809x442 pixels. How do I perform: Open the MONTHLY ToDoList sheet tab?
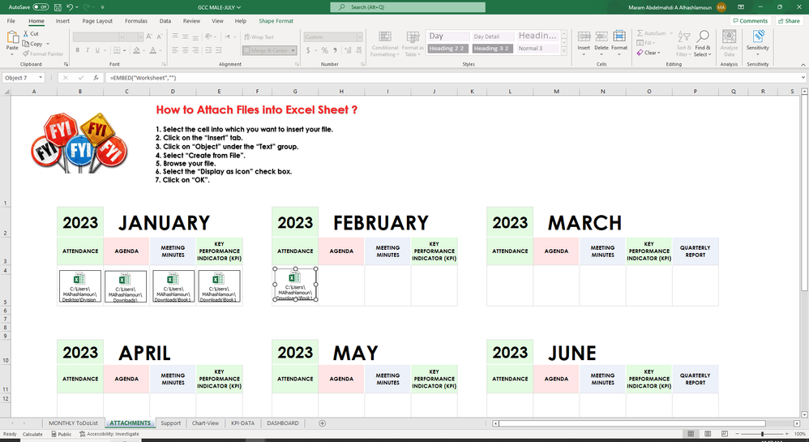click(x=73, y=423)
